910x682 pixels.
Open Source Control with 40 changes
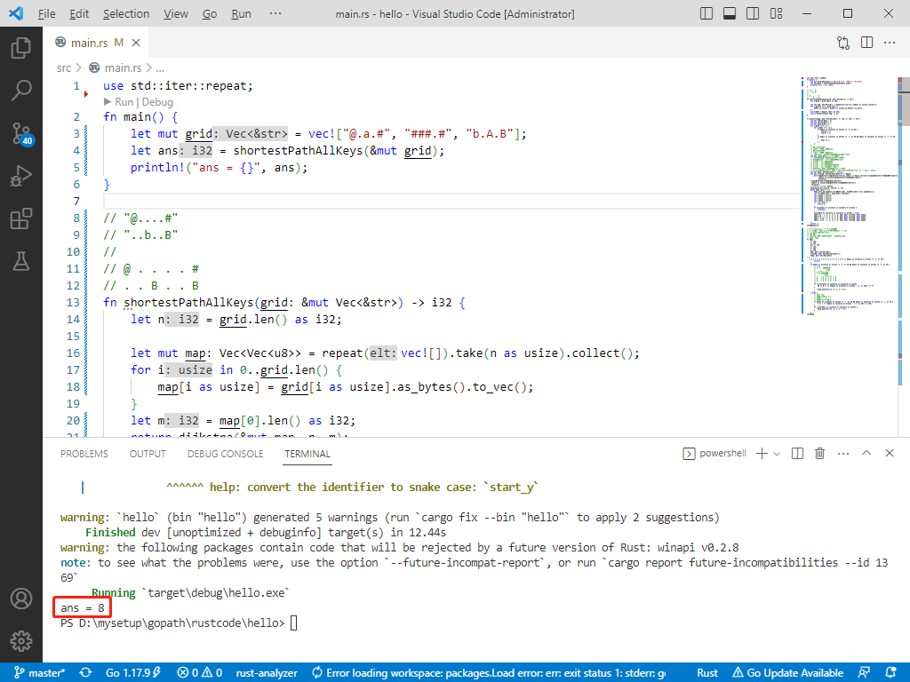(22, 133)
